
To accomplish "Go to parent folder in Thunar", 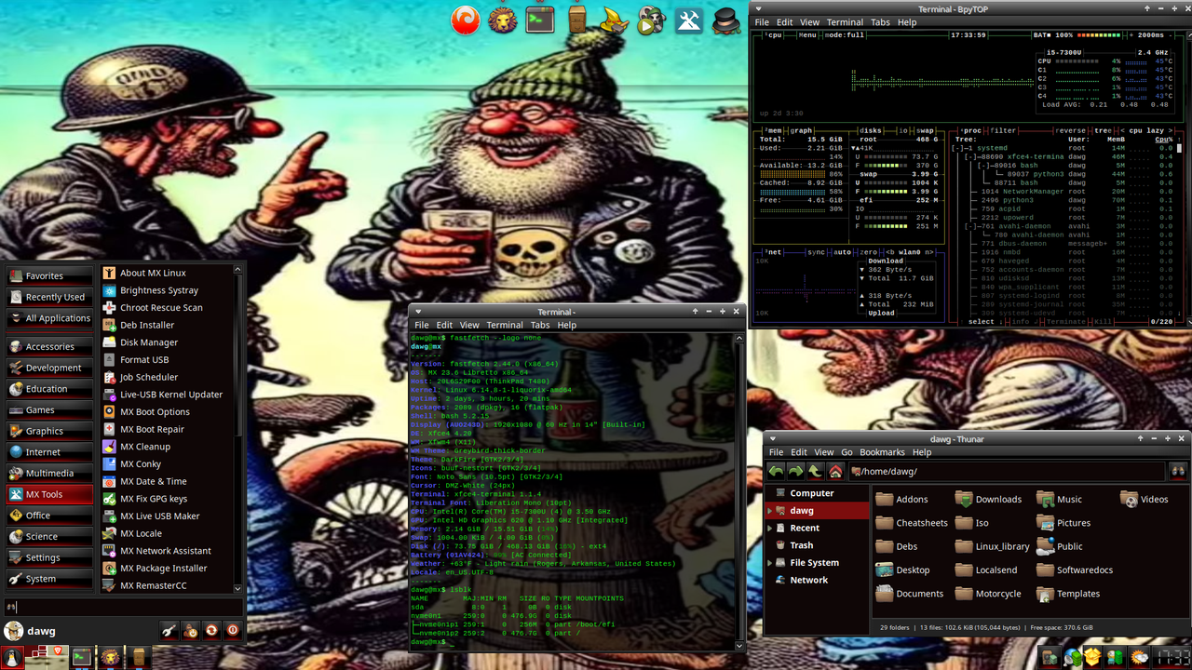I will [815, 472].
